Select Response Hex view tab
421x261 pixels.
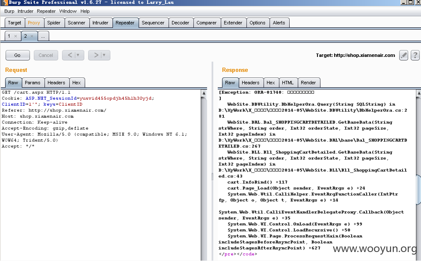click(271, 83)
